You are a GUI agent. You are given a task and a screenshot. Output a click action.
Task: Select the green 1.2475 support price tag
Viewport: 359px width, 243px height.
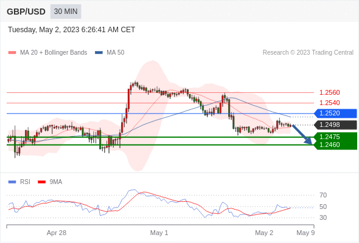pyautogui.click(x=336, y=137)
